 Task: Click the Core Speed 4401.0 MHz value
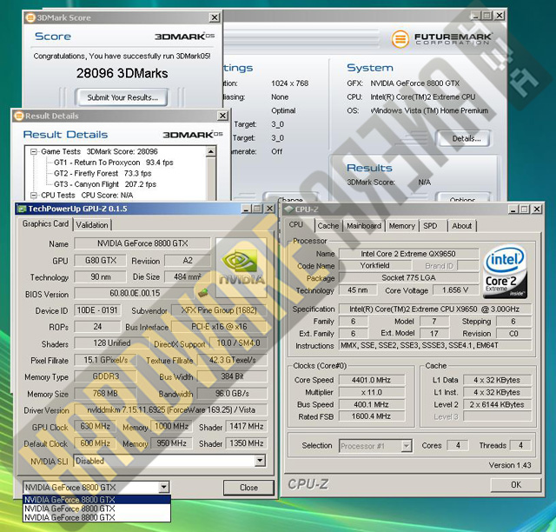pyautogui.click(x=371, y=380)
